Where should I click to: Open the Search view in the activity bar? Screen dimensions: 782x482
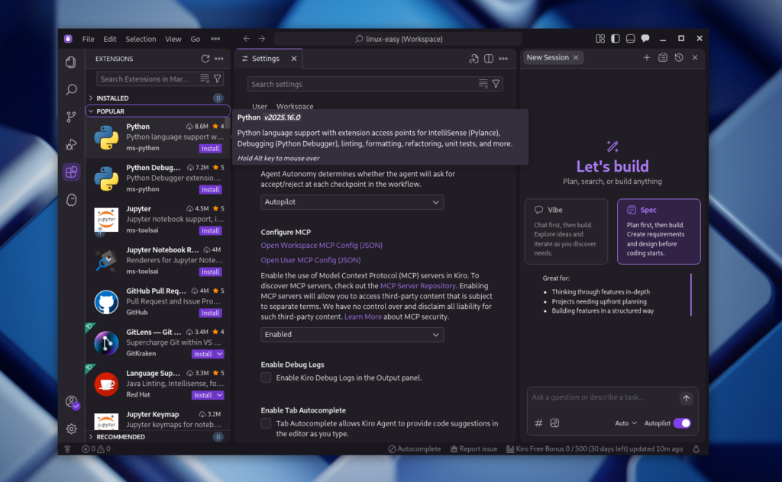71,89
